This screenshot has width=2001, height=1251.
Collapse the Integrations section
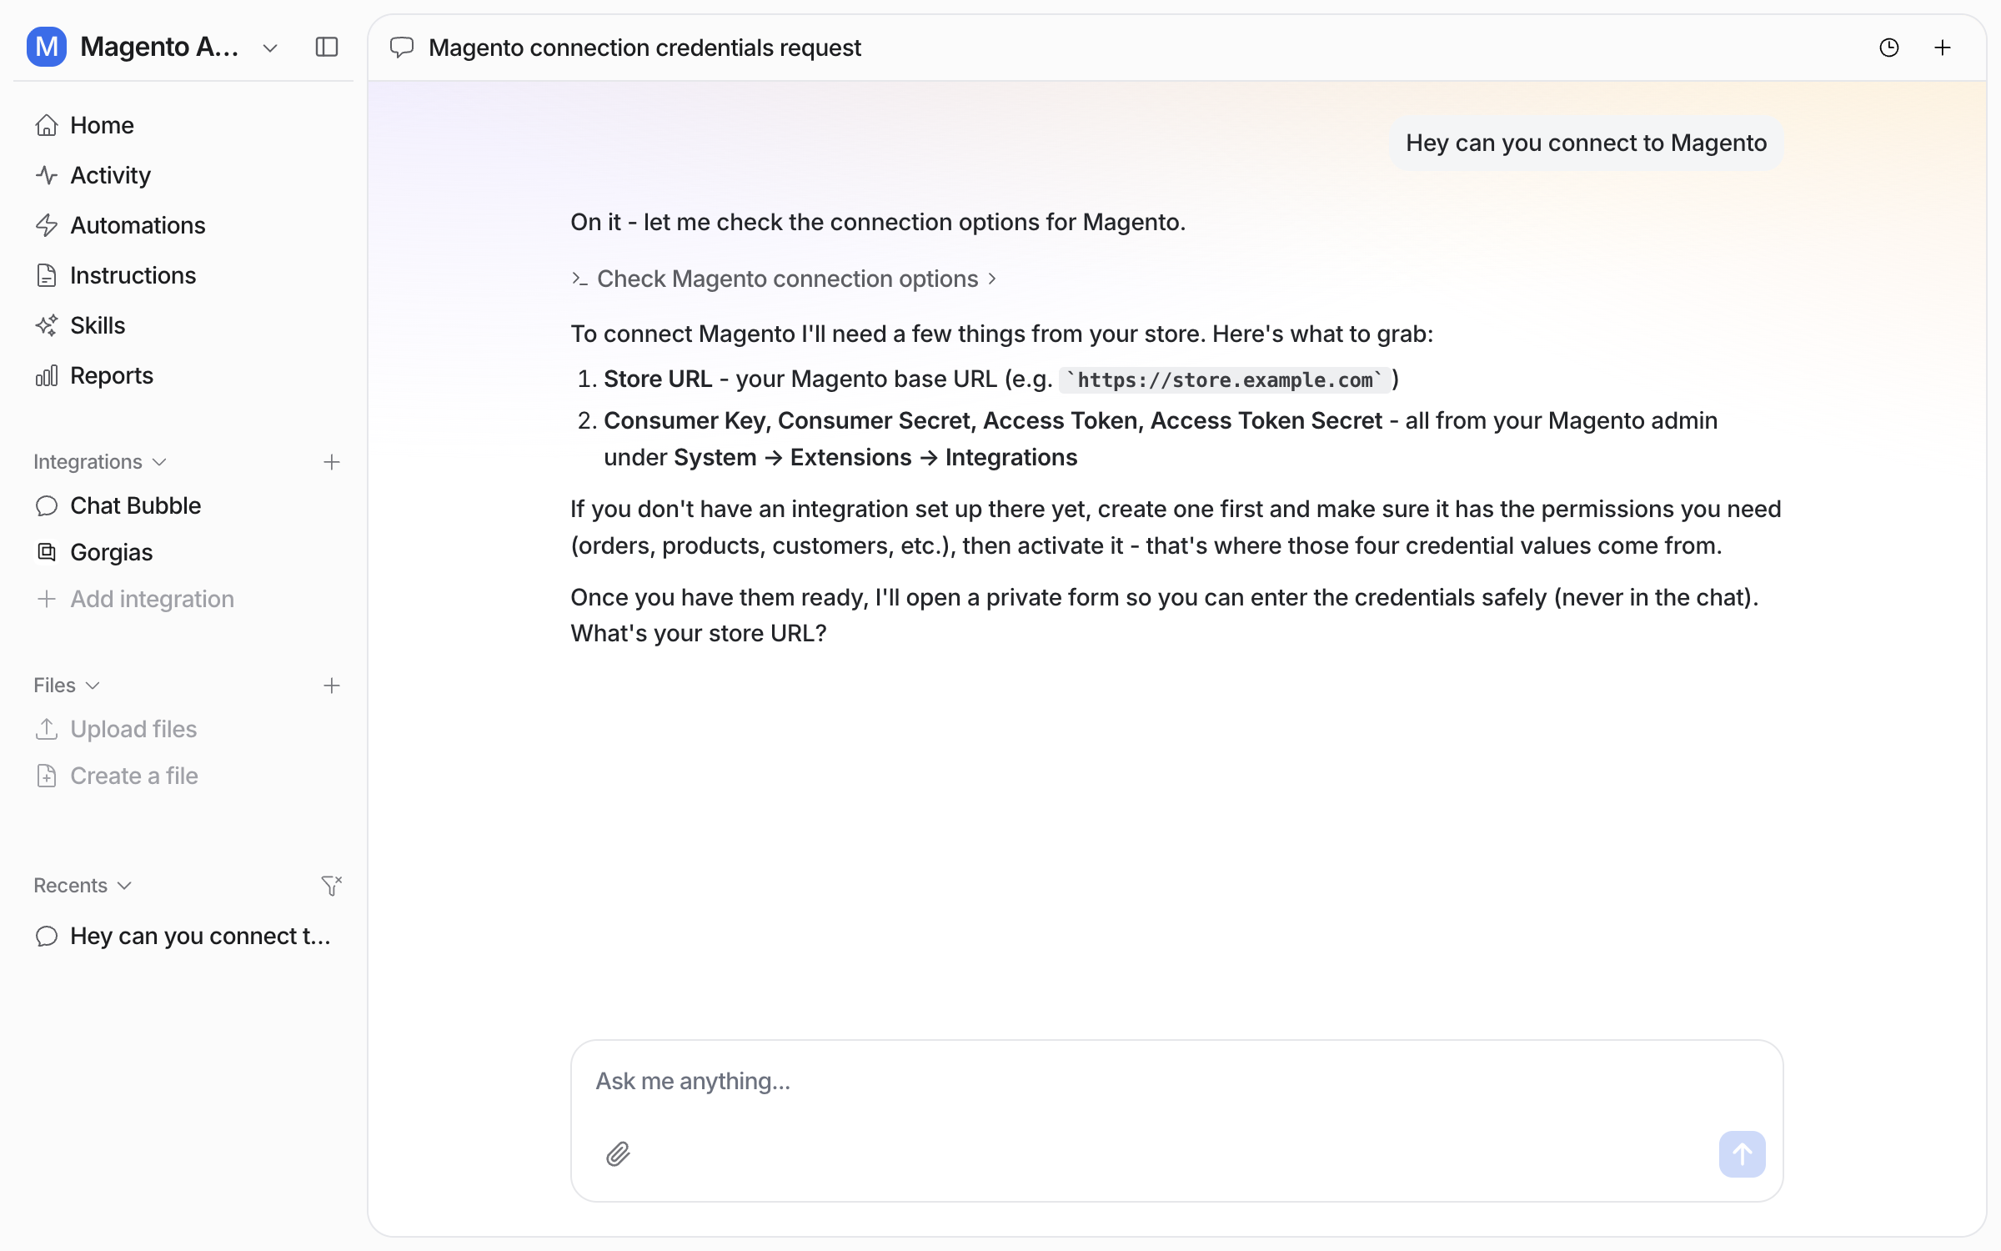point(101,462)
